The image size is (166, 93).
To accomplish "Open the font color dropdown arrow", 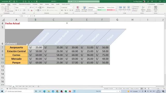I will tap(33, 10).
